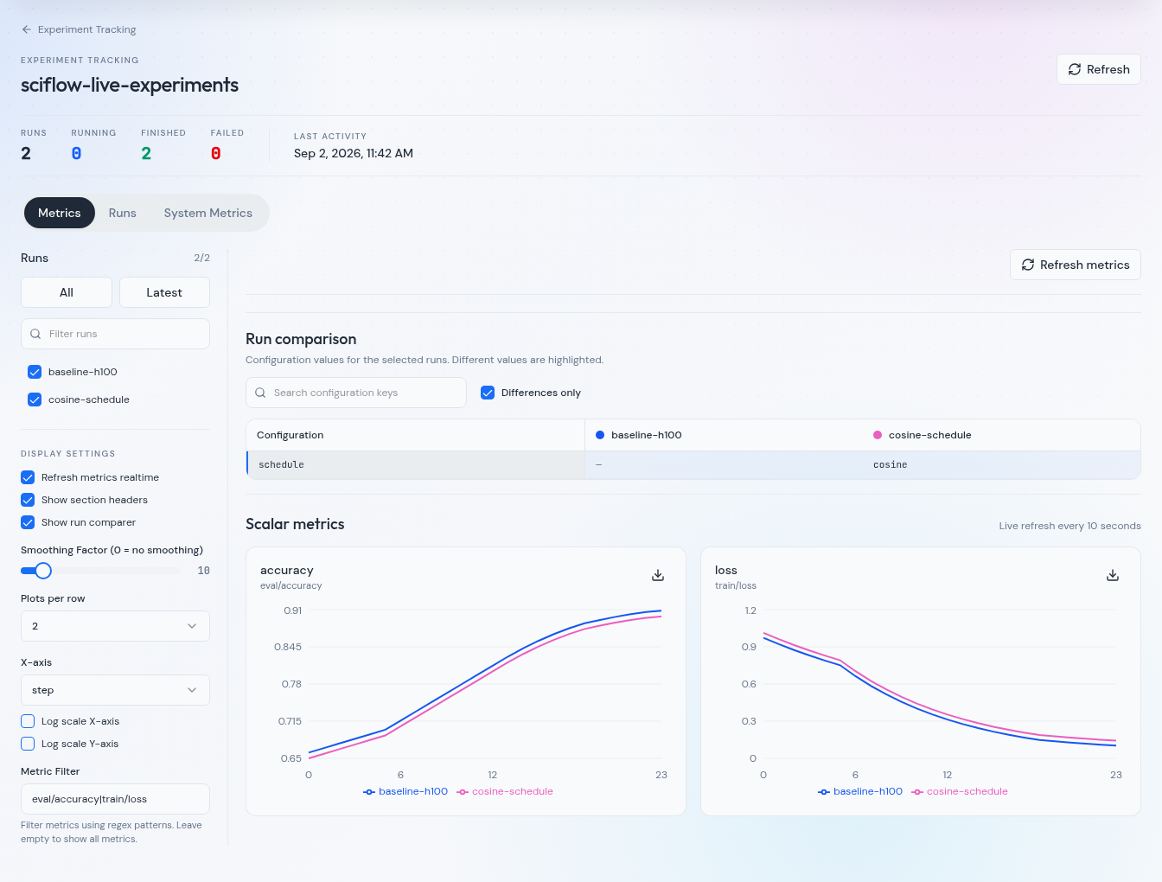The width and height of the screenshot is (1162, 882).
Task: Focus the Search configuration keys field
Action: point(356,393)
